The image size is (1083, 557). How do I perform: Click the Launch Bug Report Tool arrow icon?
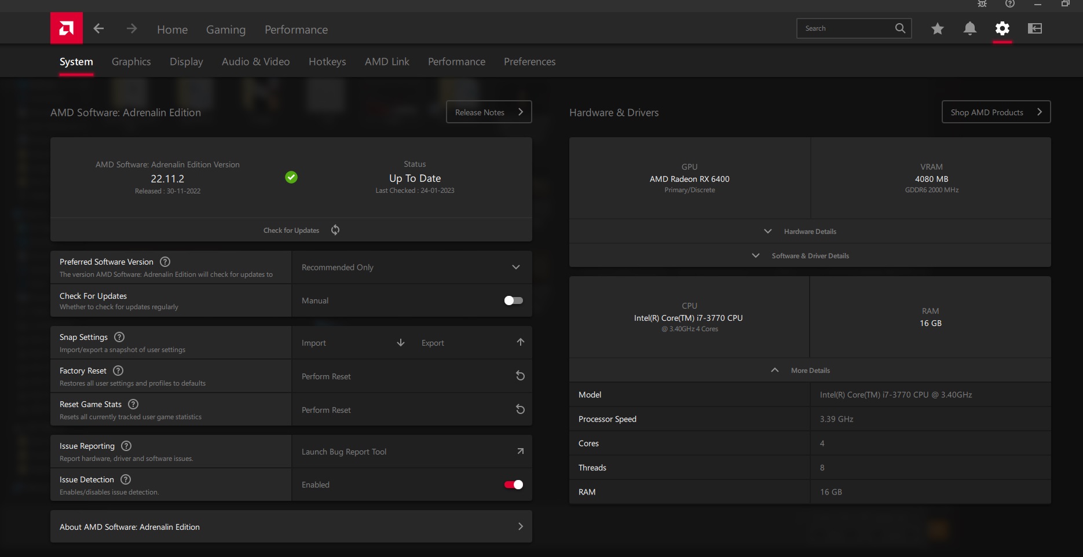pos(521,451)
